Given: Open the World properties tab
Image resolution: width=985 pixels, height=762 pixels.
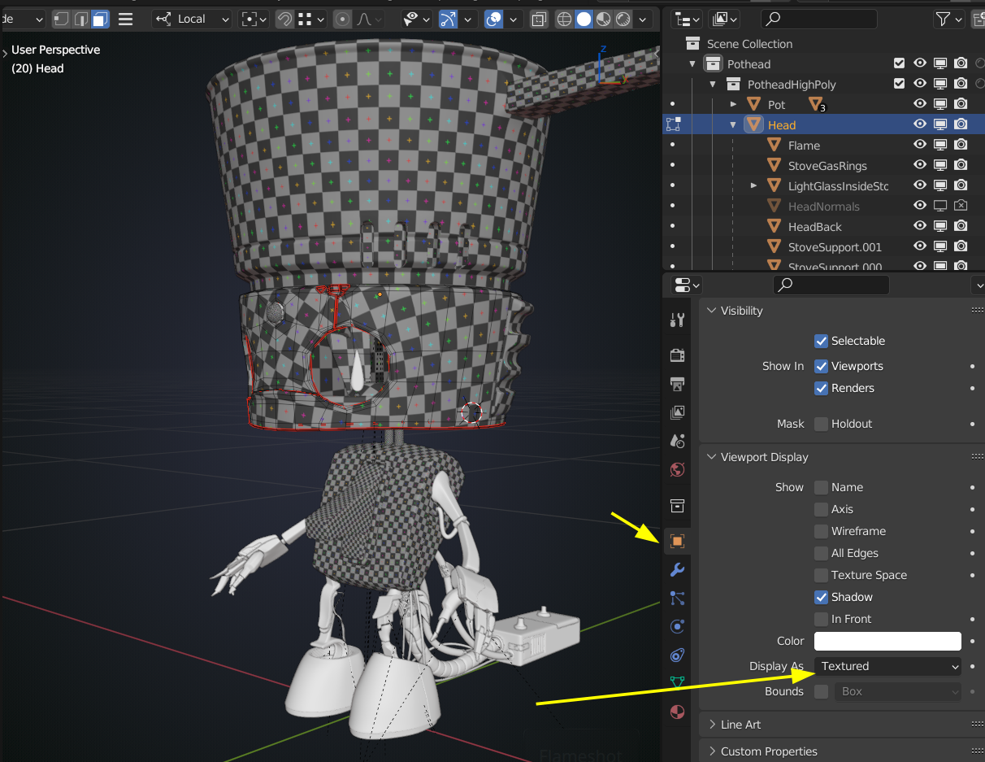Looking at the screenshot, I should point(677,470).
